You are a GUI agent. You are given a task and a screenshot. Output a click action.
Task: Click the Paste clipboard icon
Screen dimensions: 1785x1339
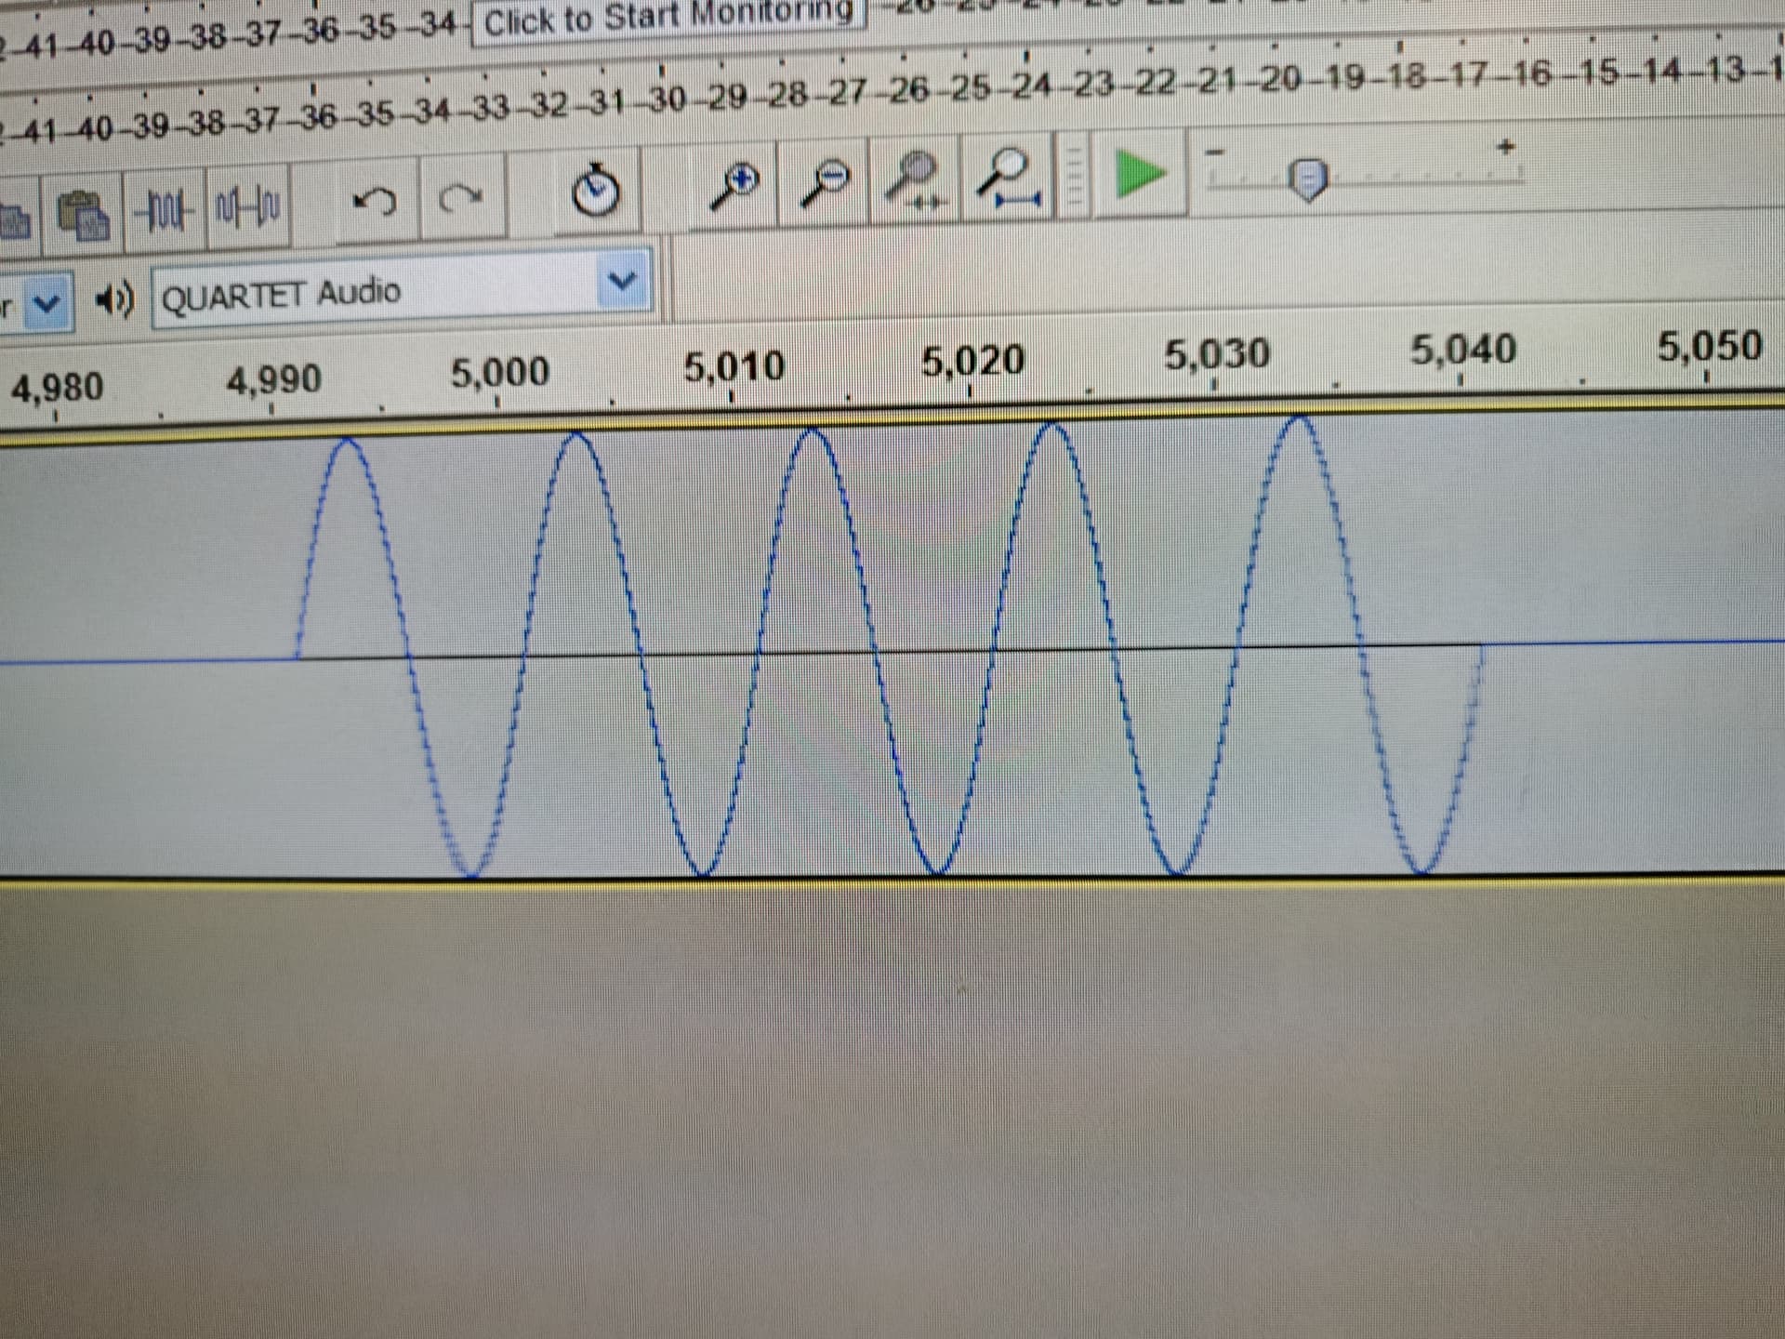[84, 215]
